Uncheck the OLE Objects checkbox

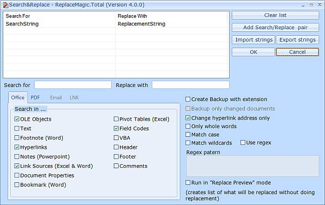pos(17,119)
